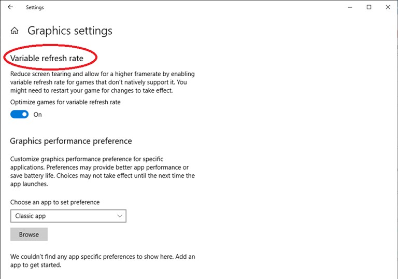
Task: Click the couldn't find any app preferences message
Action: pos(103,261)
